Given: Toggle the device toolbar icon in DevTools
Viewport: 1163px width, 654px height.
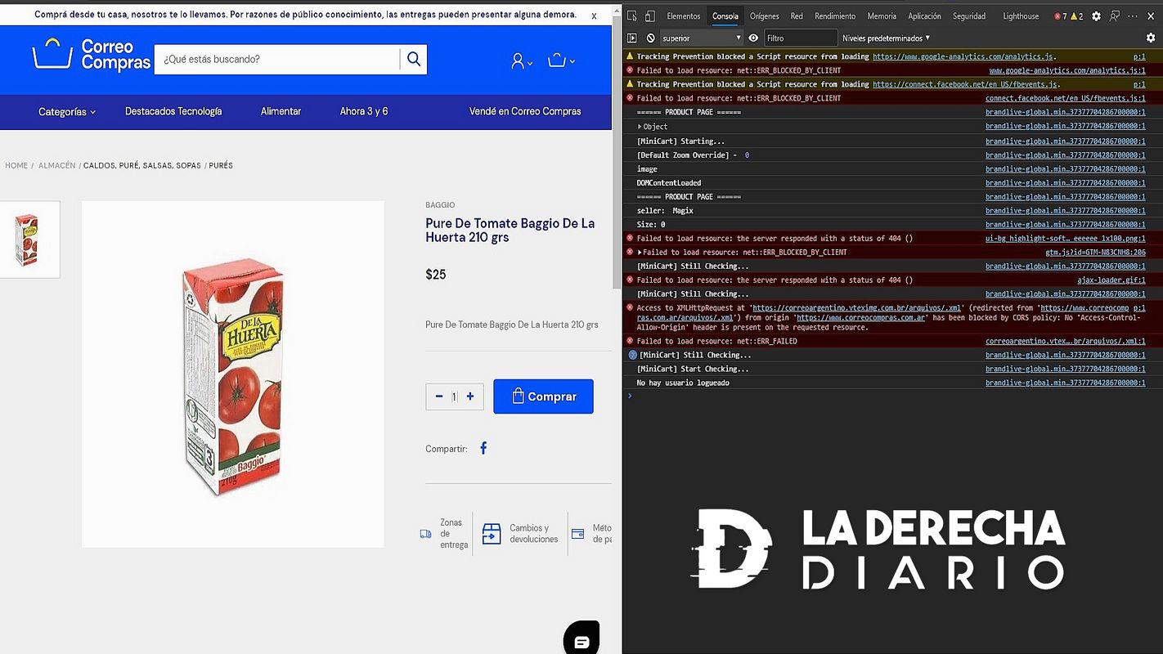Looking at the screenshot, I should point(649,16).
